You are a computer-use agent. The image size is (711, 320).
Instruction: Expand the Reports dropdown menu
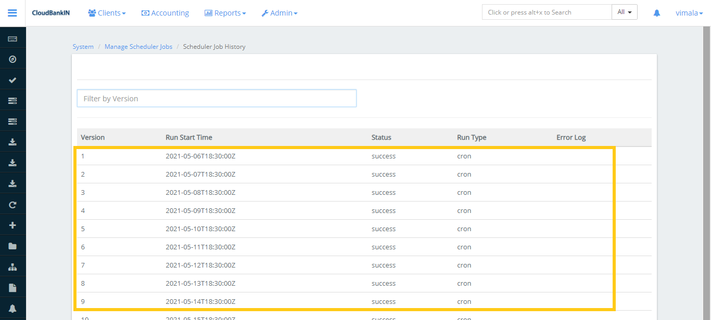point(225,13)
